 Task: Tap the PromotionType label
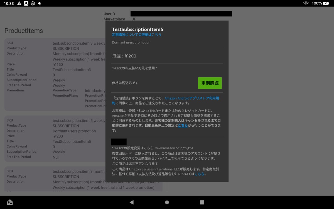tap(65, 90)
